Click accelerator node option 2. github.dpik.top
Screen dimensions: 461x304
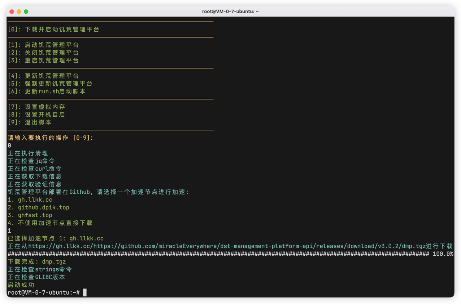[x=38, y=207]
